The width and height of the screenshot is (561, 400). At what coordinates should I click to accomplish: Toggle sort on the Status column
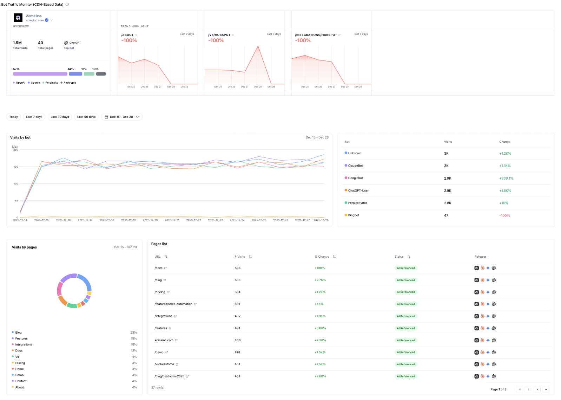click(x=409, y=257)
